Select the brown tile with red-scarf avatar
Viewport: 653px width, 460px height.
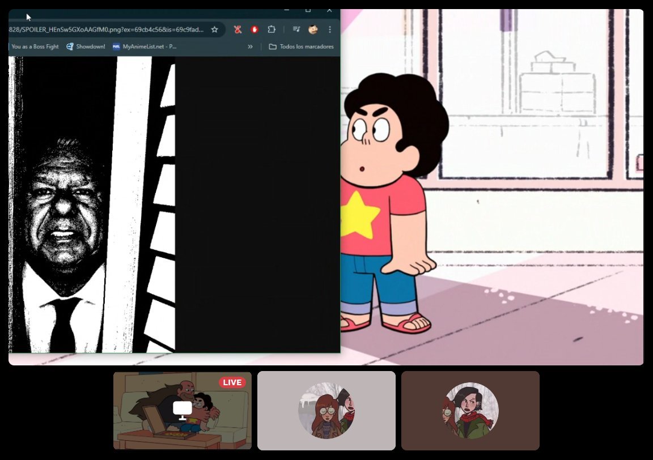click(x=470, y=411)
